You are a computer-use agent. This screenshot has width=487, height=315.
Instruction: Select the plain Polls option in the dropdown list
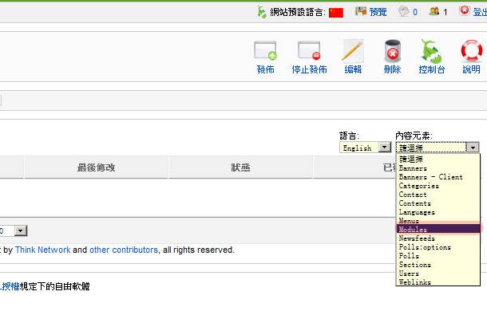click(x=438, y=256)
